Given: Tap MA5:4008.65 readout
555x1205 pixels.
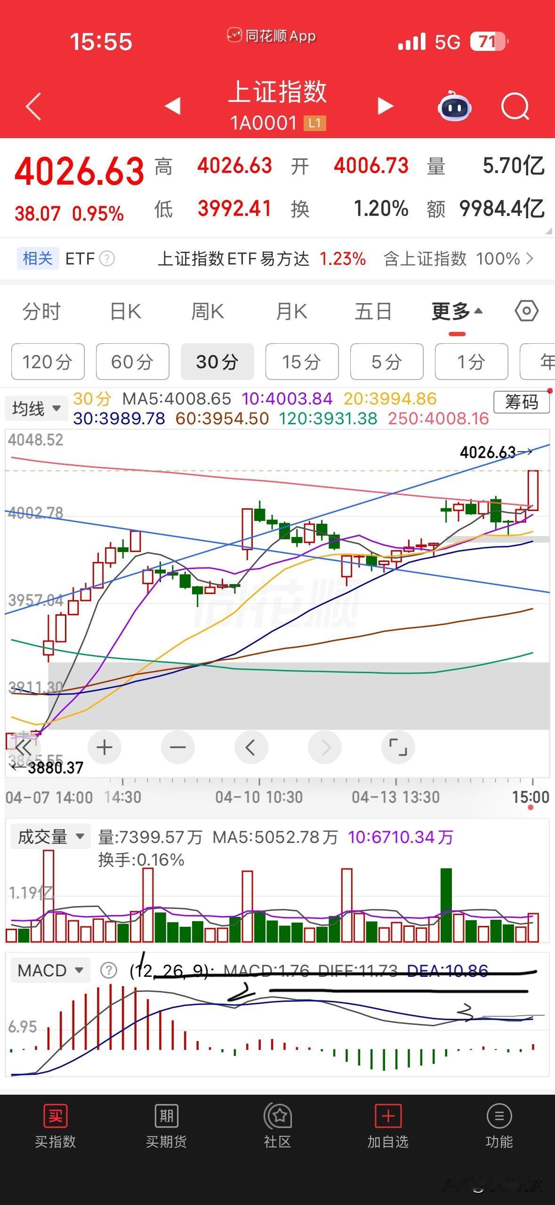Looking at the screenshot, I should point(177,399).
